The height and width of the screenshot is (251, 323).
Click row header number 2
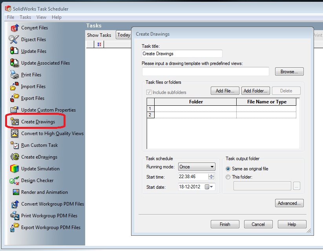(151, 115)
